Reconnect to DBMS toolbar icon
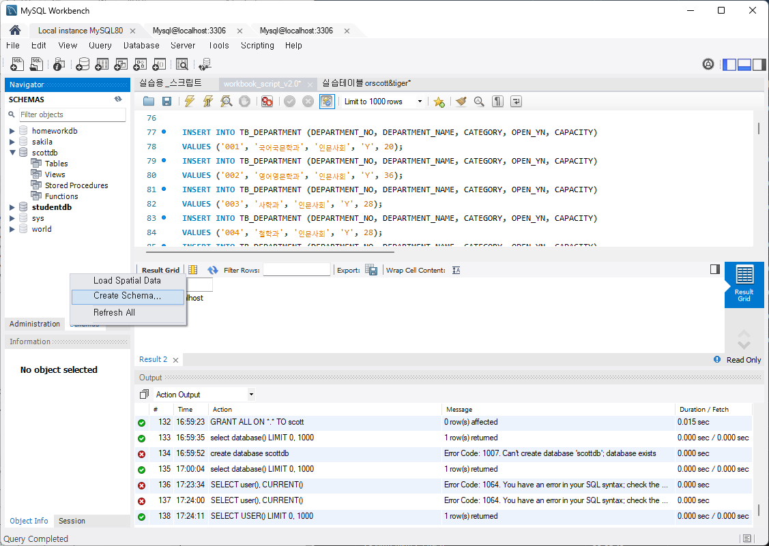This screenshot has height=546, width=769. pos(205,64)
